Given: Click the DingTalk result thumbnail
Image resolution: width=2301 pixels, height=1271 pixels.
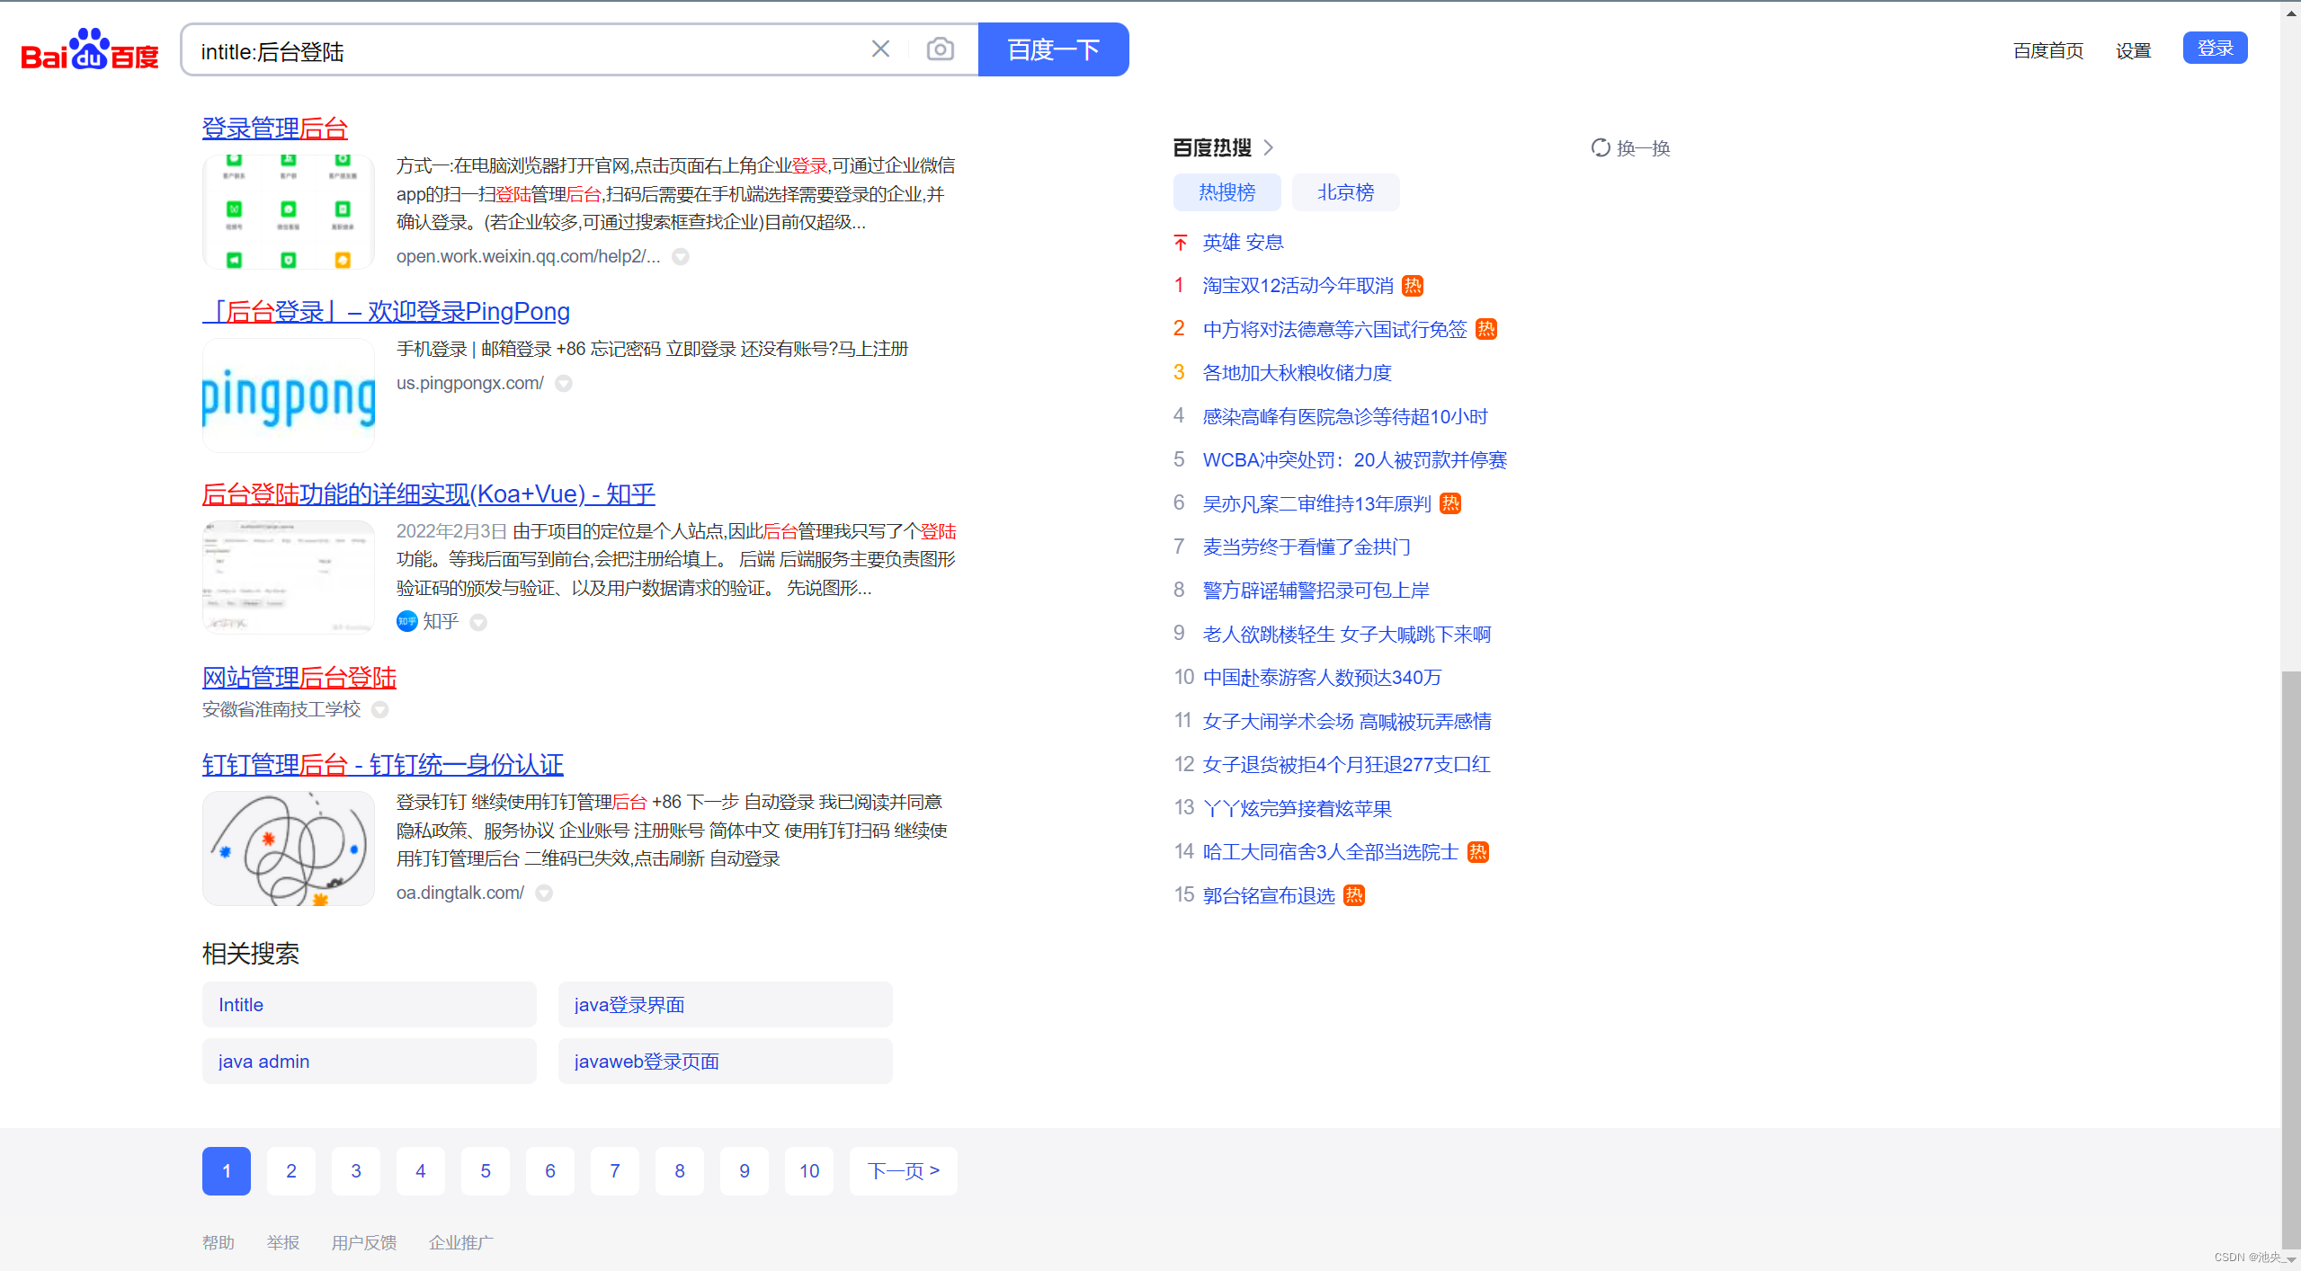Looking at the screenshot, I should (x=289, y=849).
